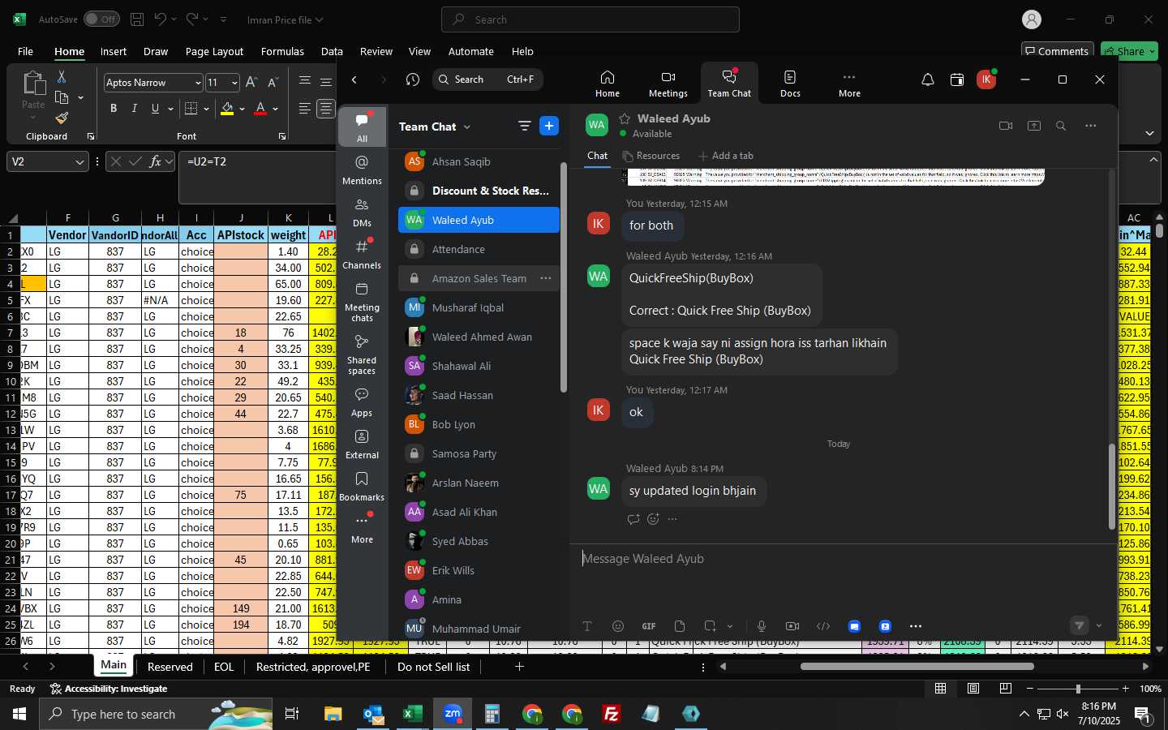This screenshot has width=1168, height=730.
Task: Switch to Reserved worksheet tab
Action: [170, 667]
